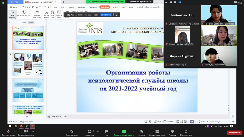Click the zoom slider in status bar

click(x=218, y=122)
